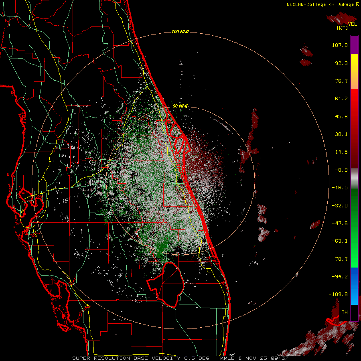Click the TH label on the legend

click(x=345, y=312)
